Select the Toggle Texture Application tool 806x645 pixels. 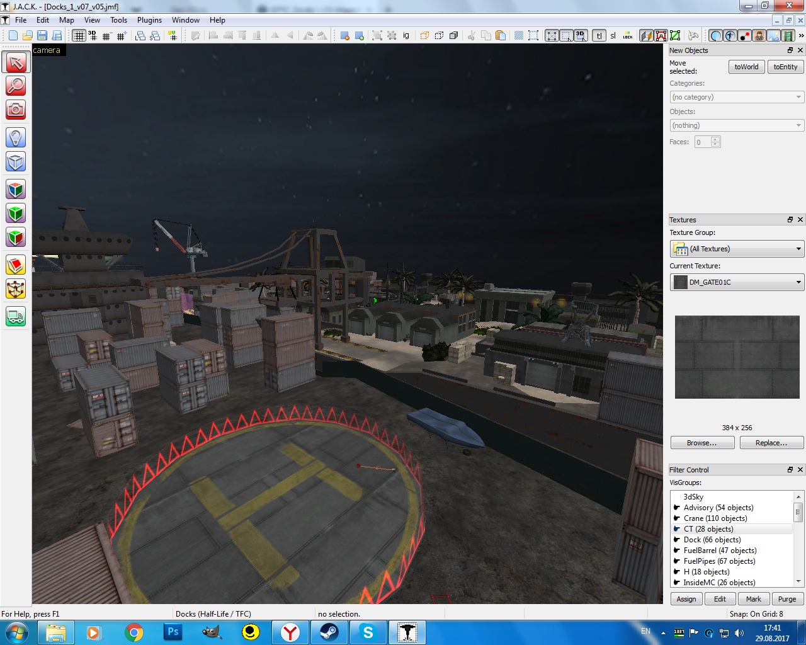click(x=16, y=189)
